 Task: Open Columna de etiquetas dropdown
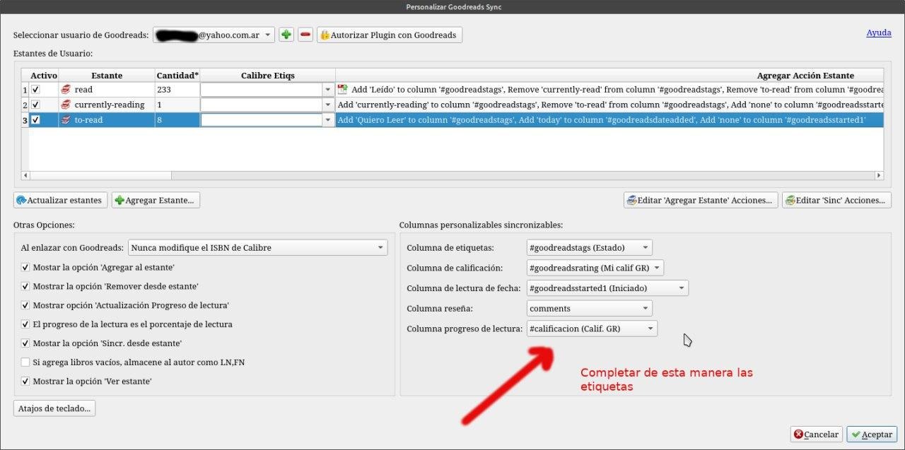coord(590,248)
